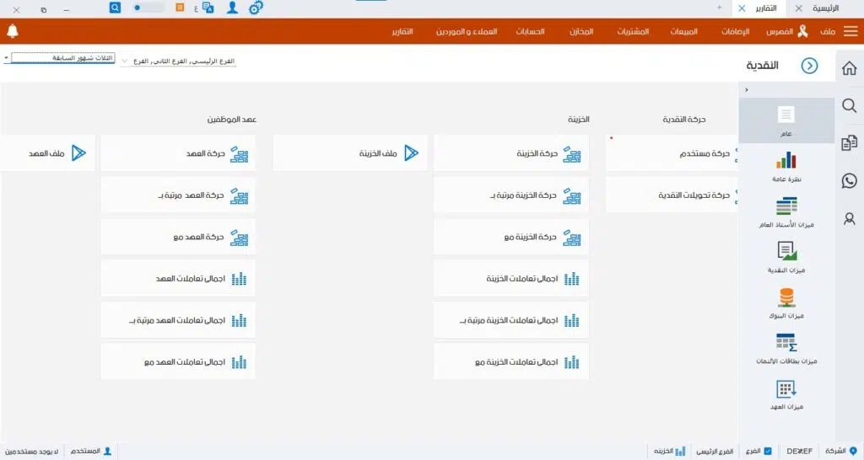The image size is (864, 460).
Task: Click the settings gear icon in title bar
Action: point(256,8)
